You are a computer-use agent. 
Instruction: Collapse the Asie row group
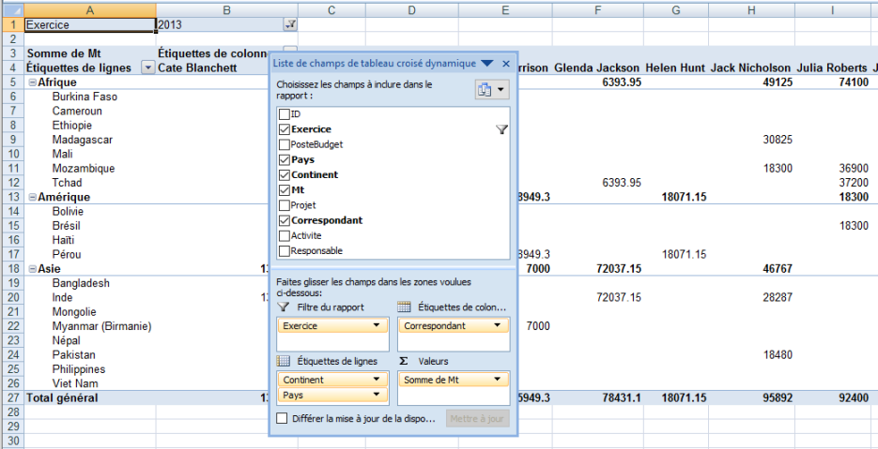tap(33, 269)
